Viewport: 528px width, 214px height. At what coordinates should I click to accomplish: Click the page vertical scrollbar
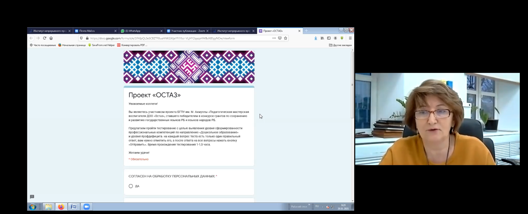pyautogui.click(x=352, y=85)
